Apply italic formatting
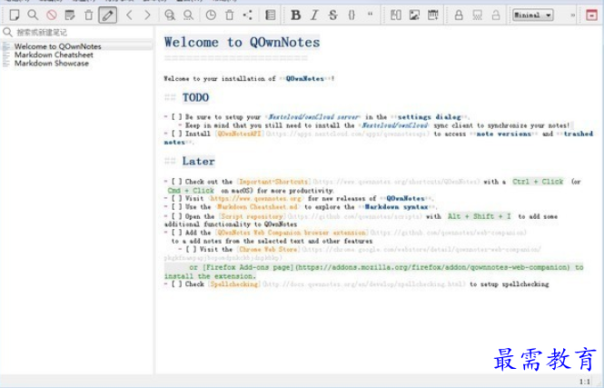Viewport: 604px width, 388px height. 314,15
